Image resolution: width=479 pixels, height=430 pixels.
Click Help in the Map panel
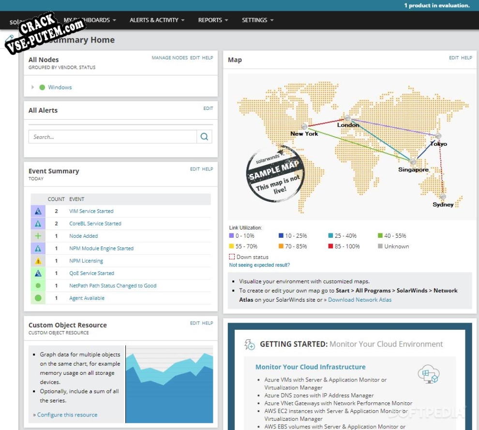[x=466, y=58]
